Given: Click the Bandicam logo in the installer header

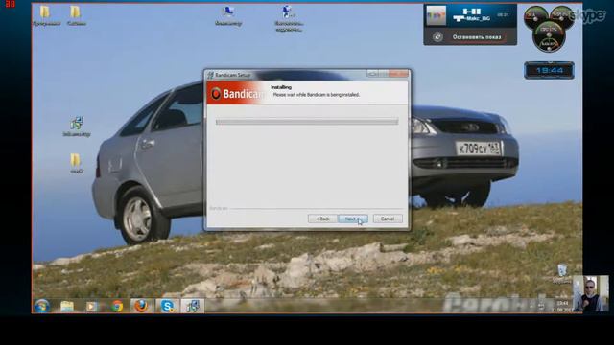Looking at the screenshot, I should pos(237,94).
